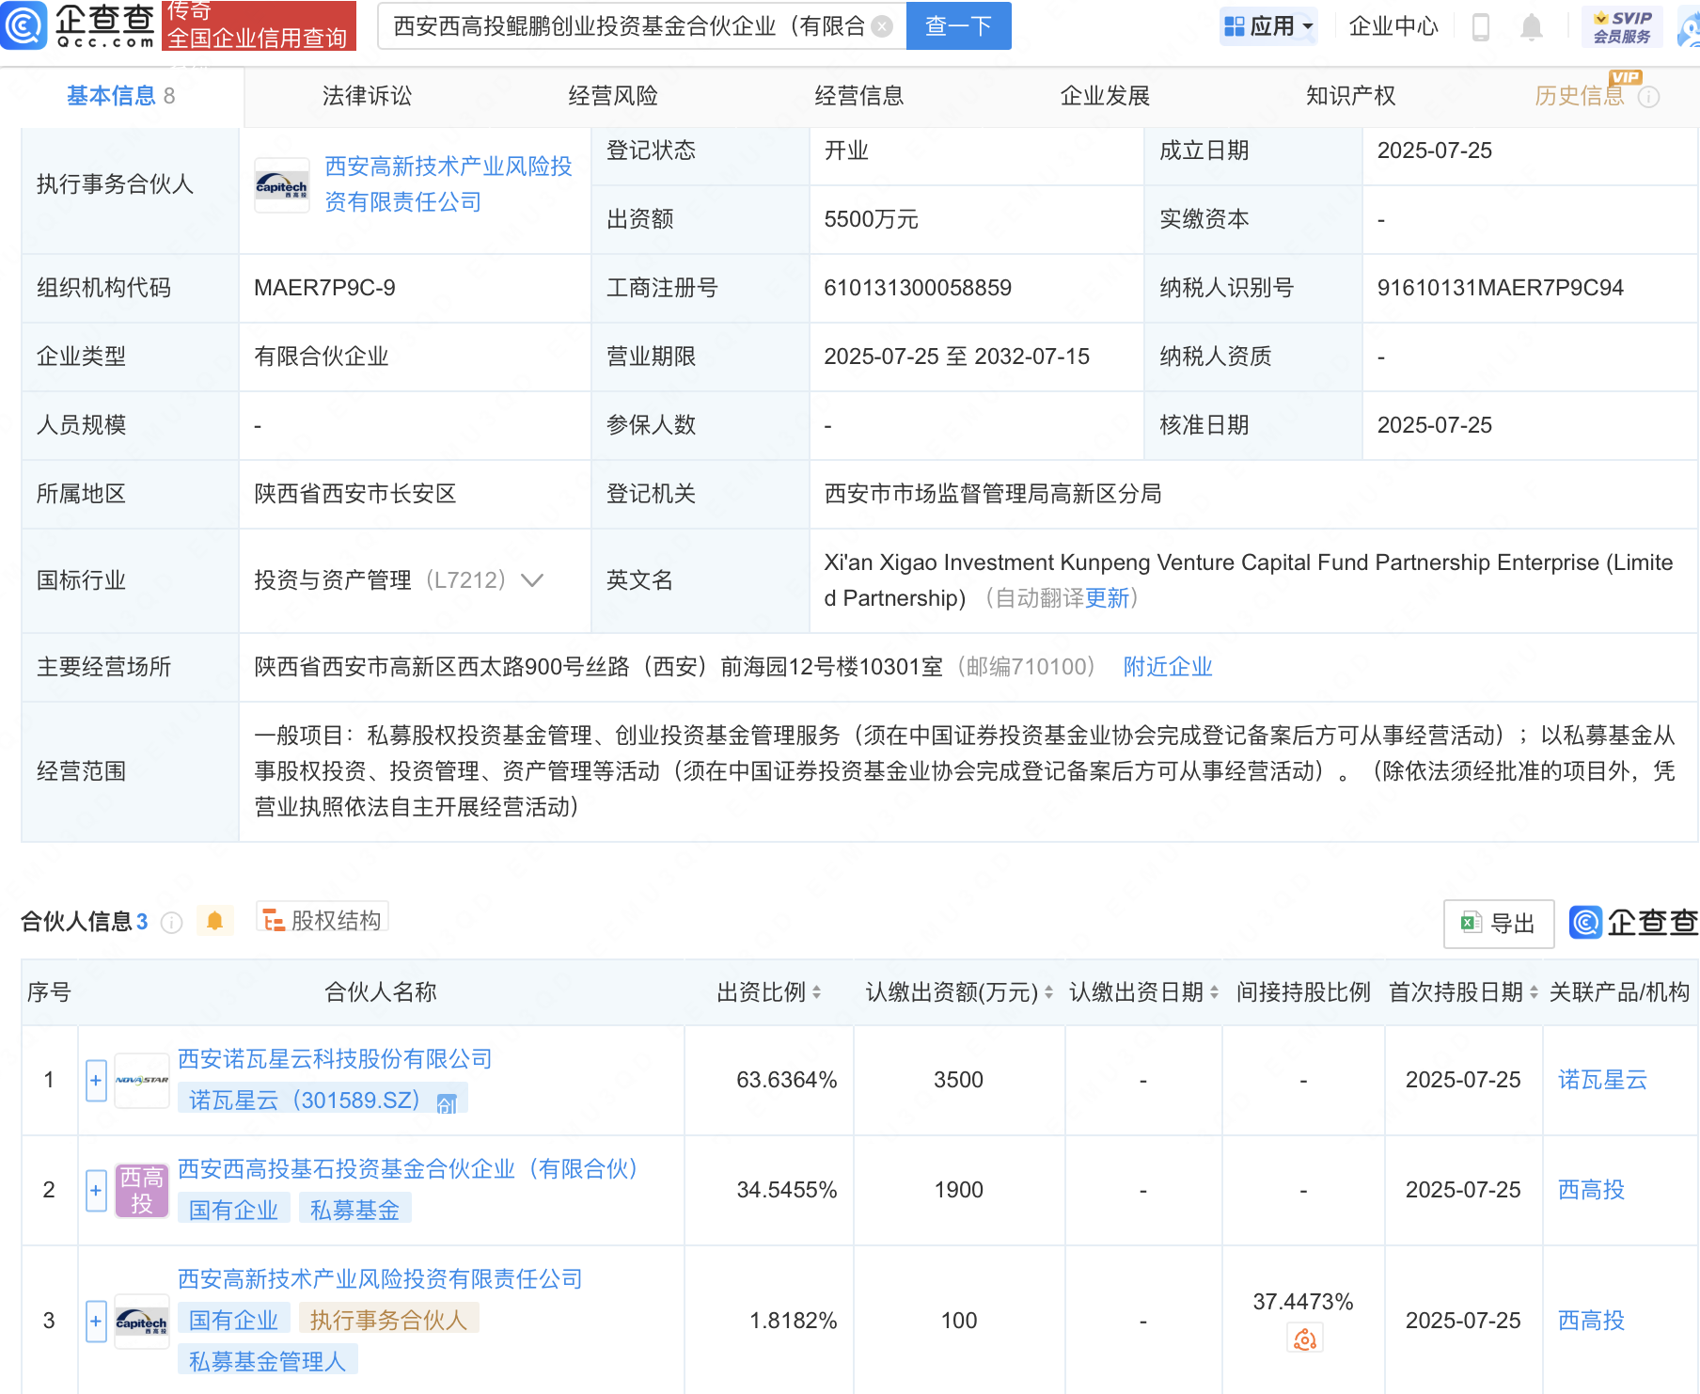Screen dimensions: 1700x1394
Task: Open the Qichacha home logo
Action: coord(78,25)
